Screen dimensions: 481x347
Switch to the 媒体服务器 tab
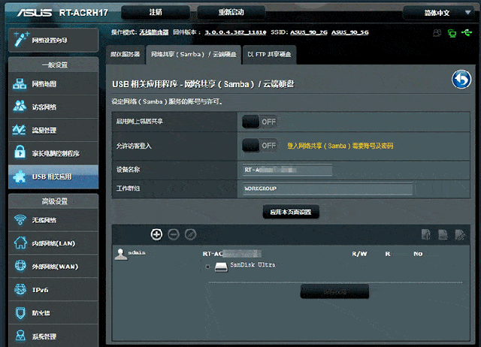point(125,55)
